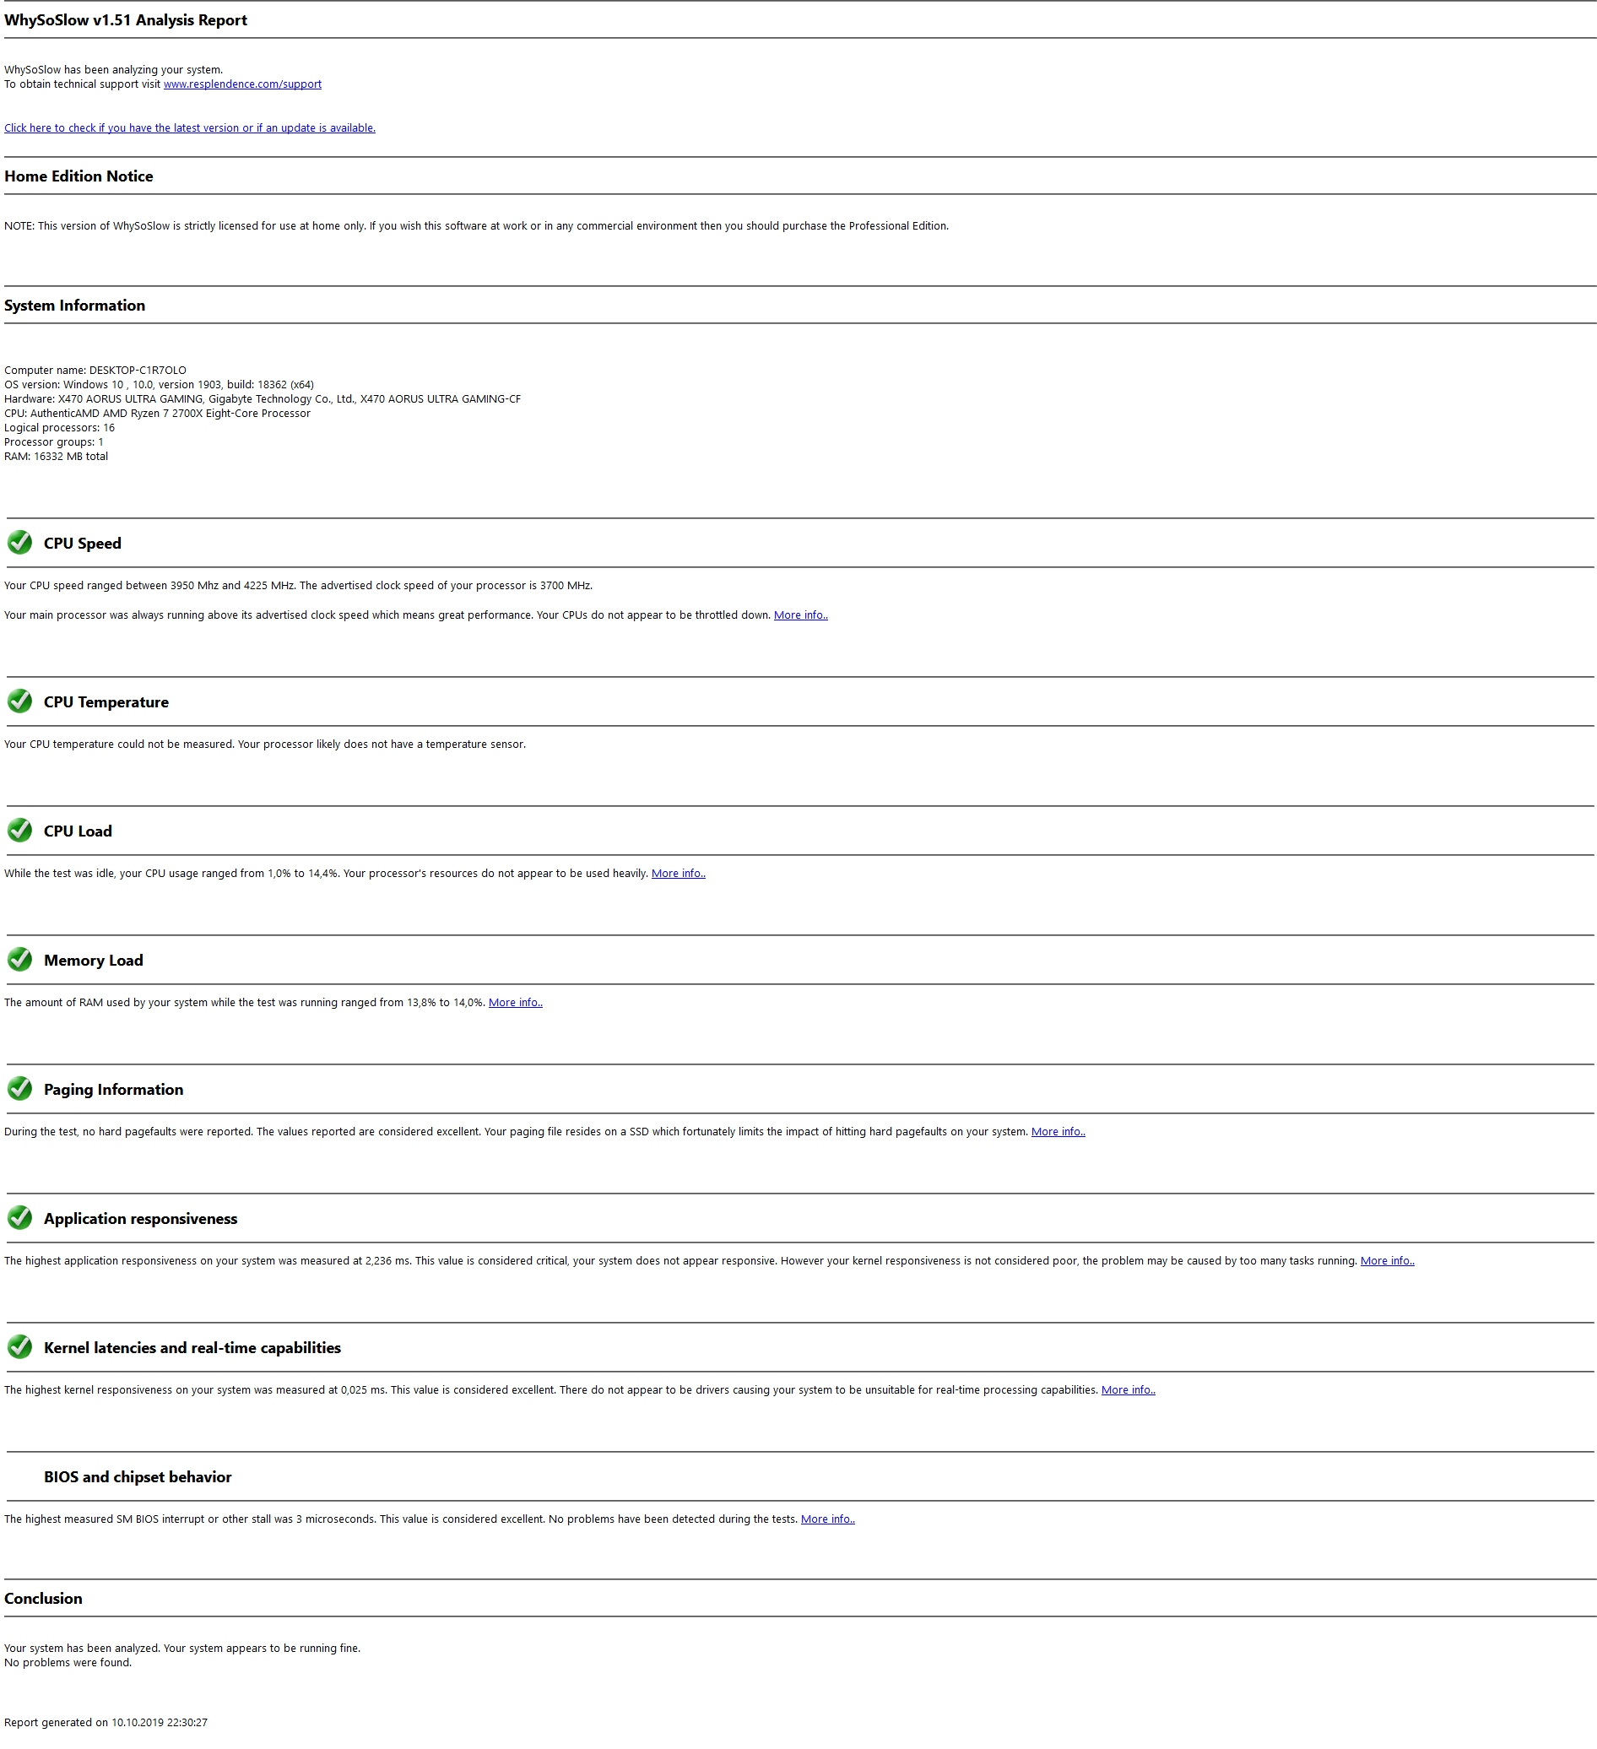
Task: Click the check for latest version link
Action: click(x=189, y=128)
